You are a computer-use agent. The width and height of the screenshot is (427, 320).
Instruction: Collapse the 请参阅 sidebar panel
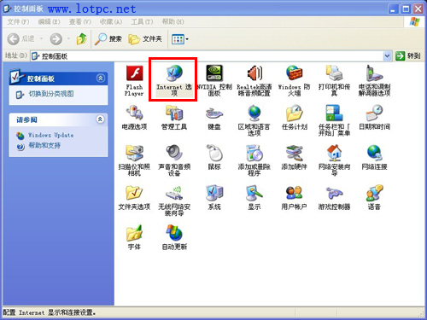(100, 119)
